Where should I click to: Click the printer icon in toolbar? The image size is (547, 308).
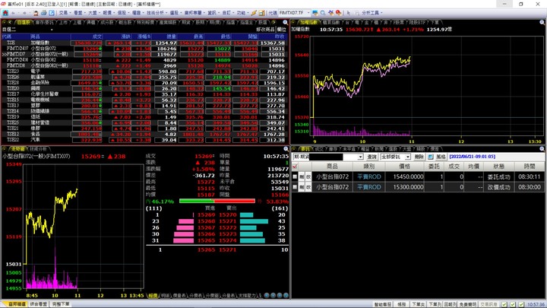pyautogui.click(x=43, y=13)
